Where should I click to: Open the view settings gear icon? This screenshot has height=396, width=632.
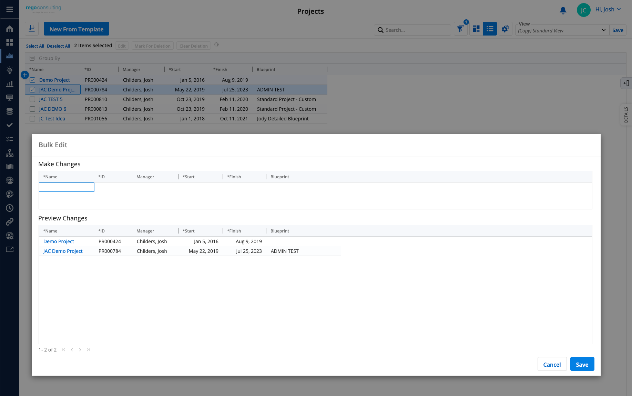pyautogui.click(x=505, y=29)
